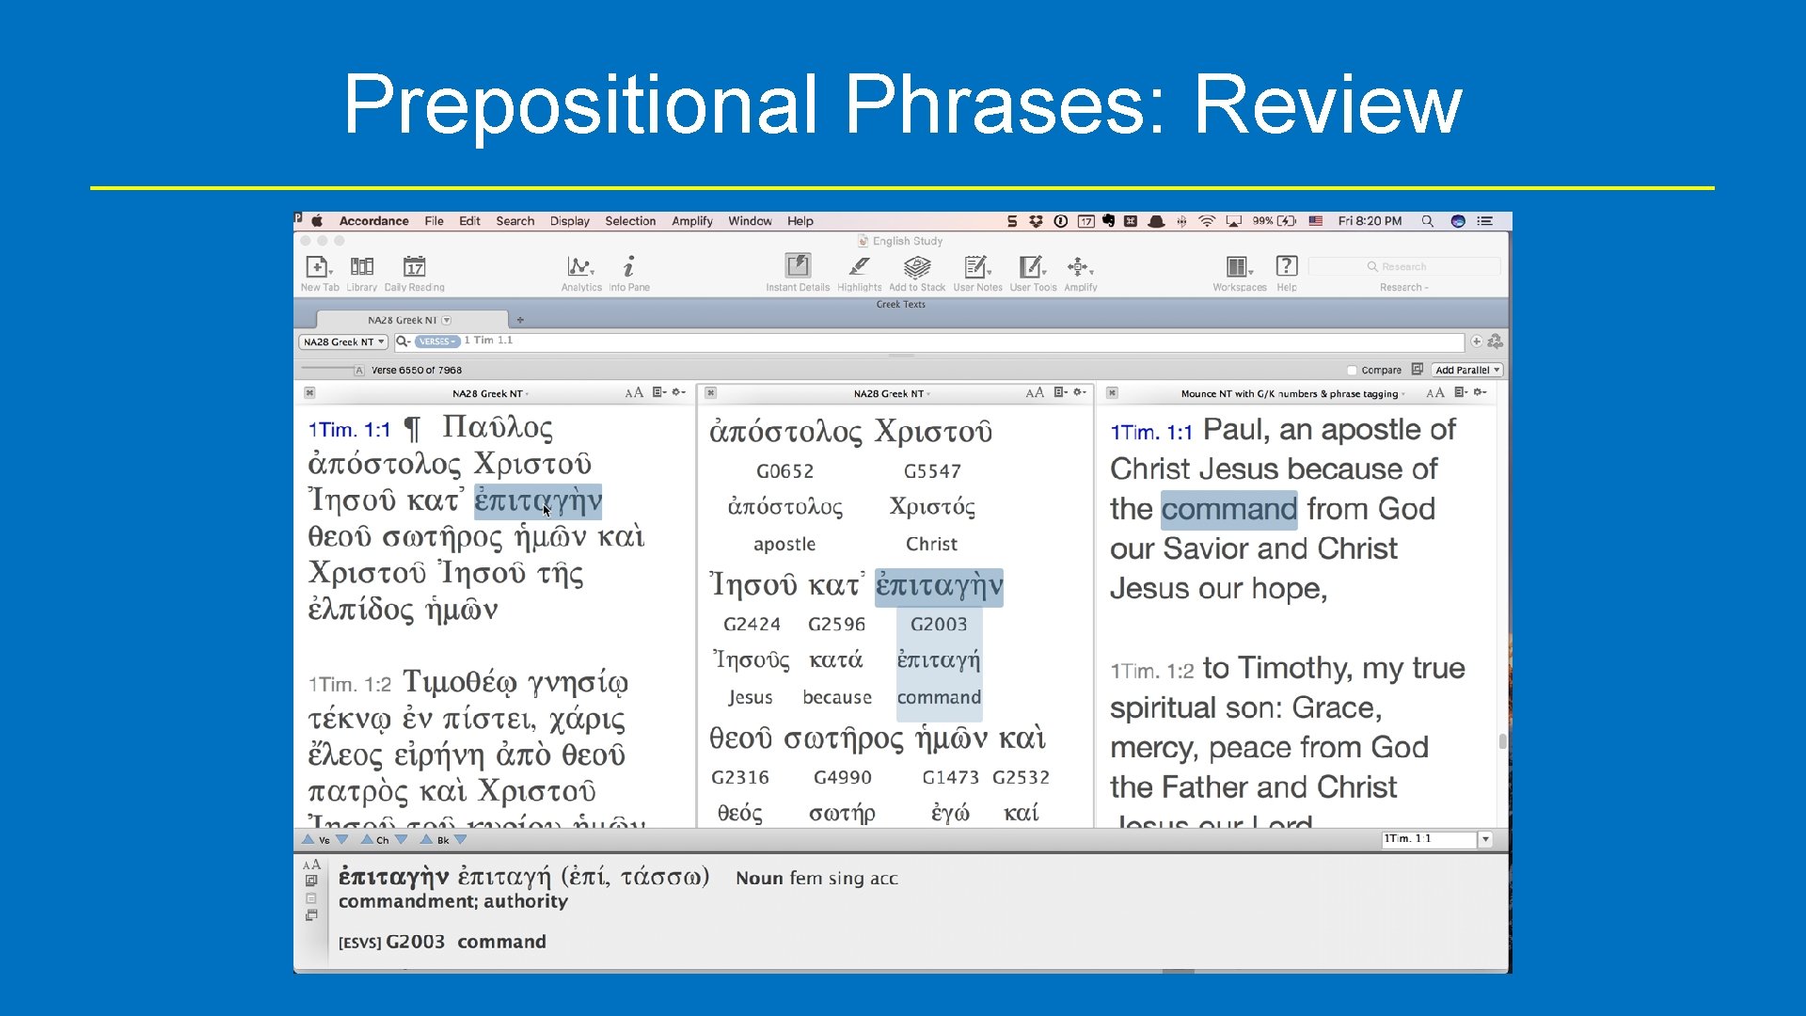The height and width of the screenshot is (1016, 1806).
Task: Open User Notes tool
Action: tap(976, 267)
